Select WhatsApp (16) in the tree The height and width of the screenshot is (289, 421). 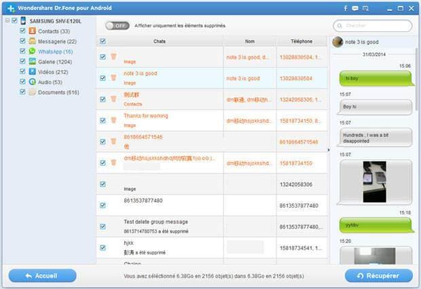(x=55, y=52)
